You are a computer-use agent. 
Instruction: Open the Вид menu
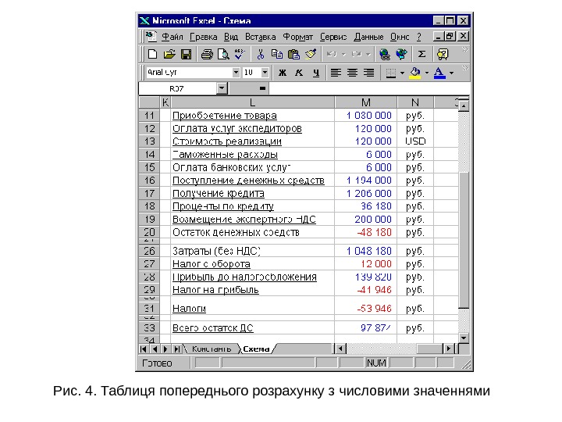coord(231,37)
